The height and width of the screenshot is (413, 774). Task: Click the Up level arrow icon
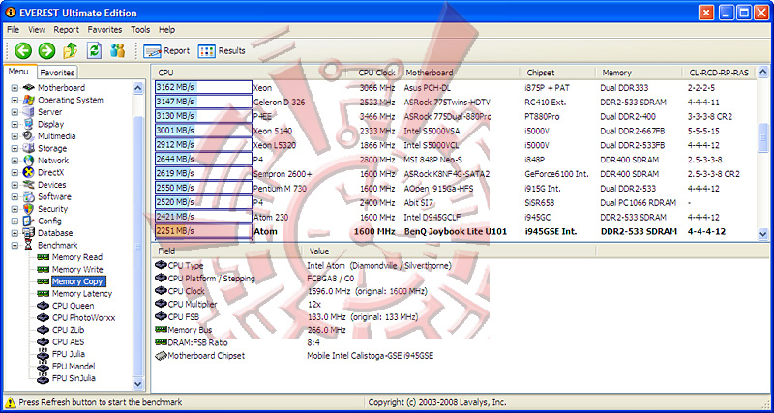pos(71,50)
